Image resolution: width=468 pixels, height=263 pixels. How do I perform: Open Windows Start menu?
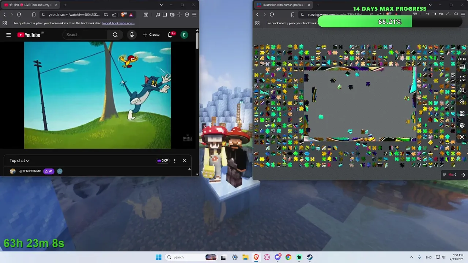(x=158, y=257)
